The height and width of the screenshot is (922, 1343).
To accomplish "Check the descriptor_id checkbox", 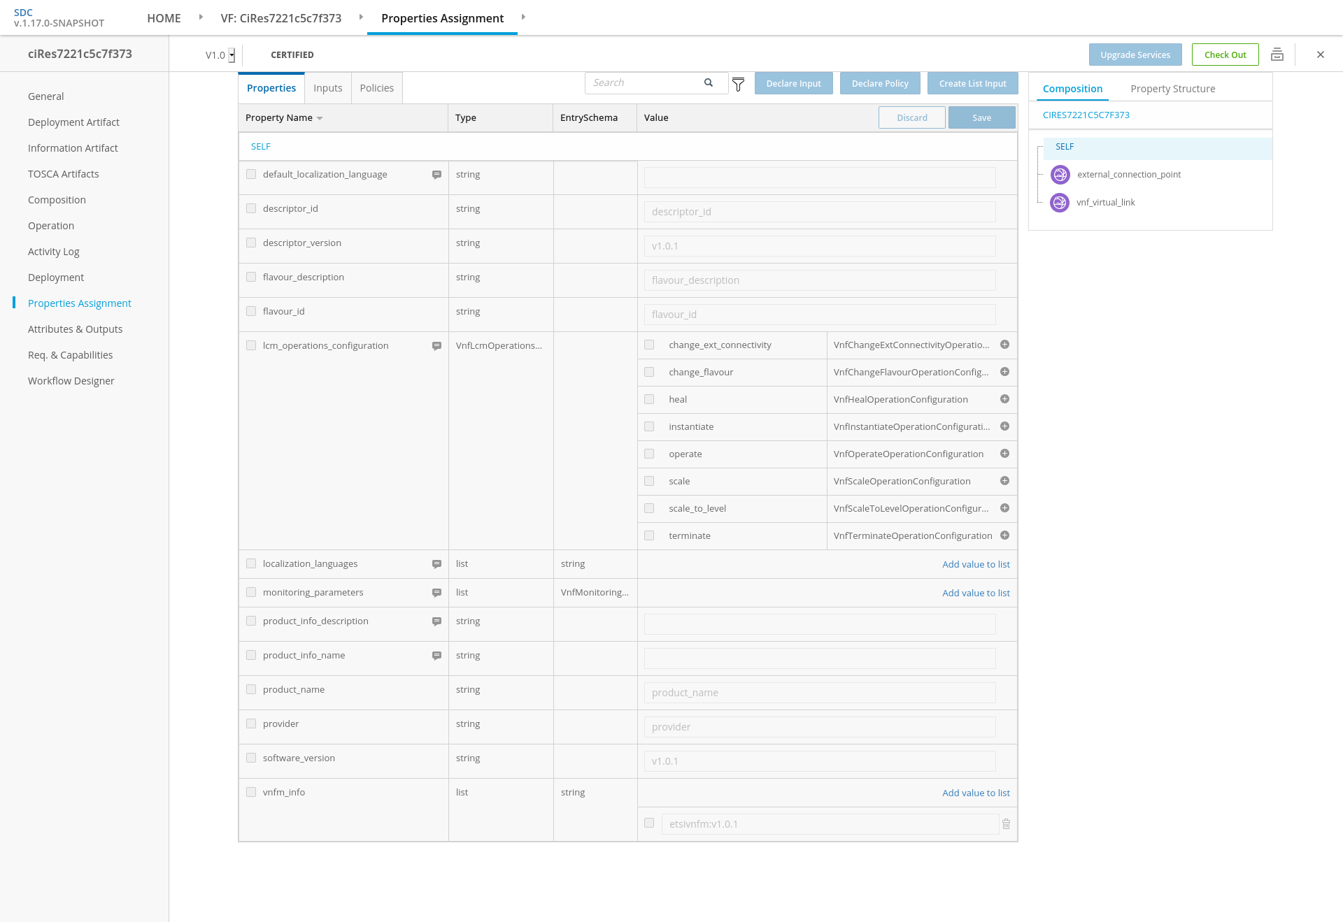I will click(x=251, y=208).
